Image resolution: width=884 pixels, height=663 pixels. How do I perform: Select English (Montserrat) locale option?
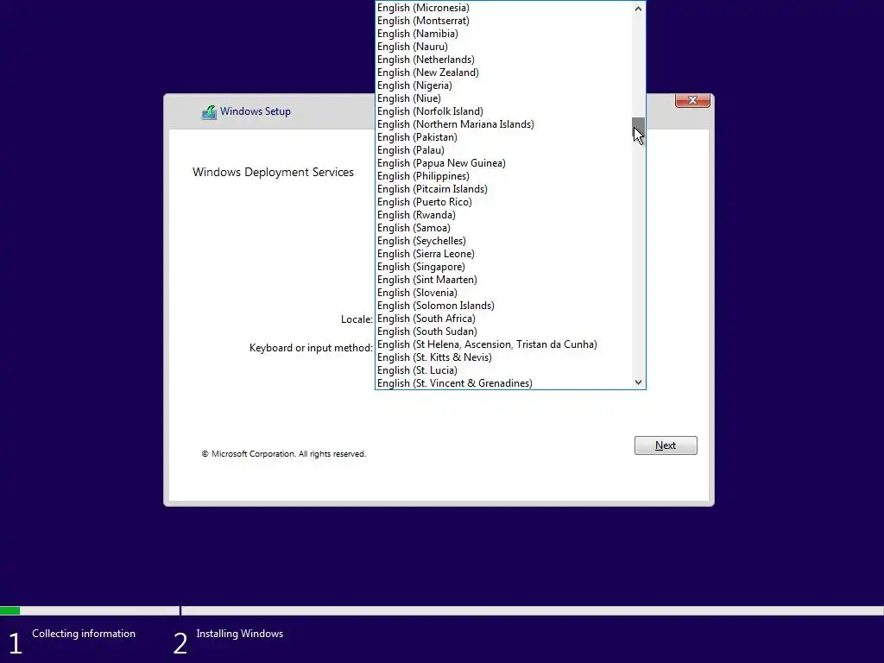(x=503, y=21)
